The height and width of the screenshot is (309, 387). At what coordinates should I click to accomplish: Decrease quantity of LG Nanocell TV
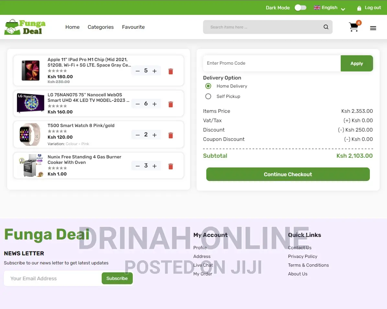pyautogui.click(x=138, y=104)
